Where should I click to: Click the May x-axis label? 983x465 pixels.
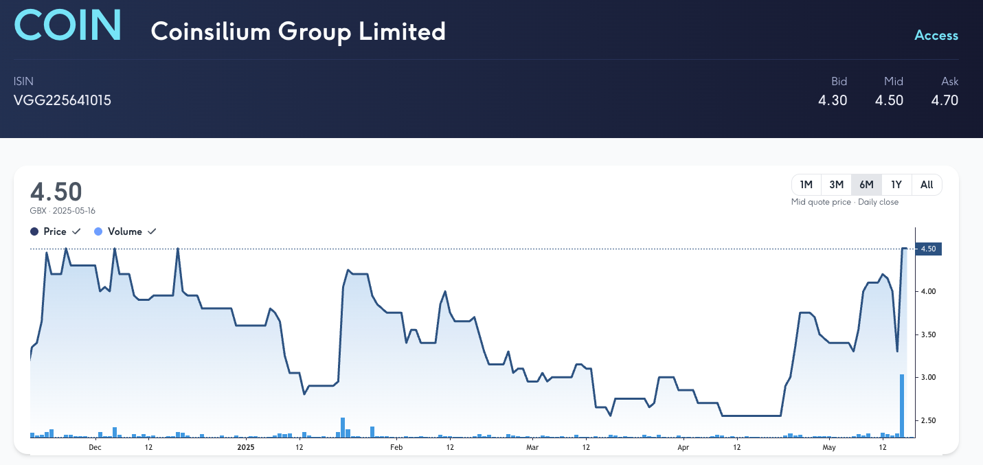click(x=829, y=447)
